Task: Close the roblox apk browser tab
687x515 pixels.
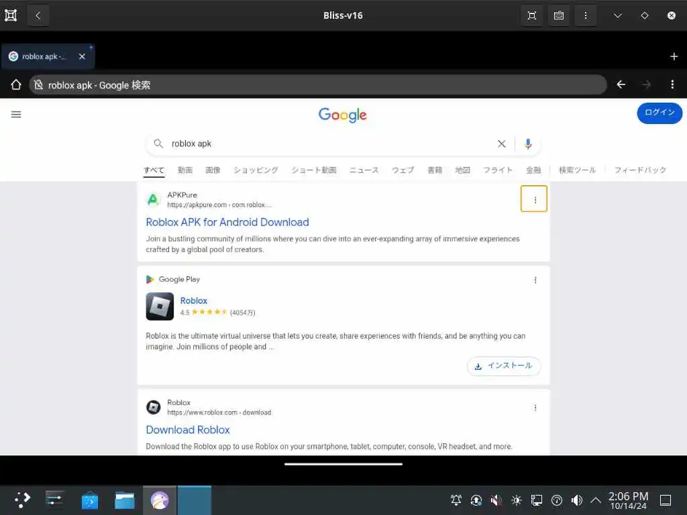Action: click(x=82, y=56)
